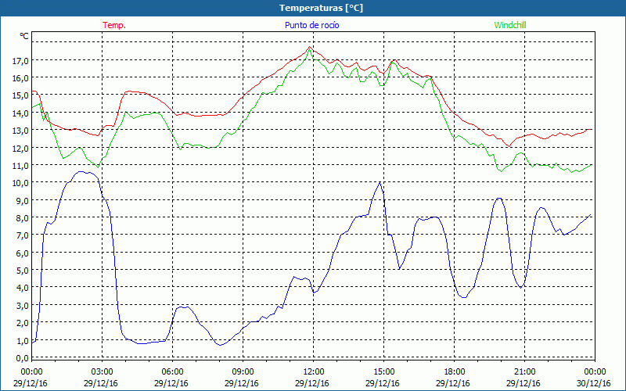Click the green Windchill legend label
This screenshot has width=626, height=391.
(510, 25)
